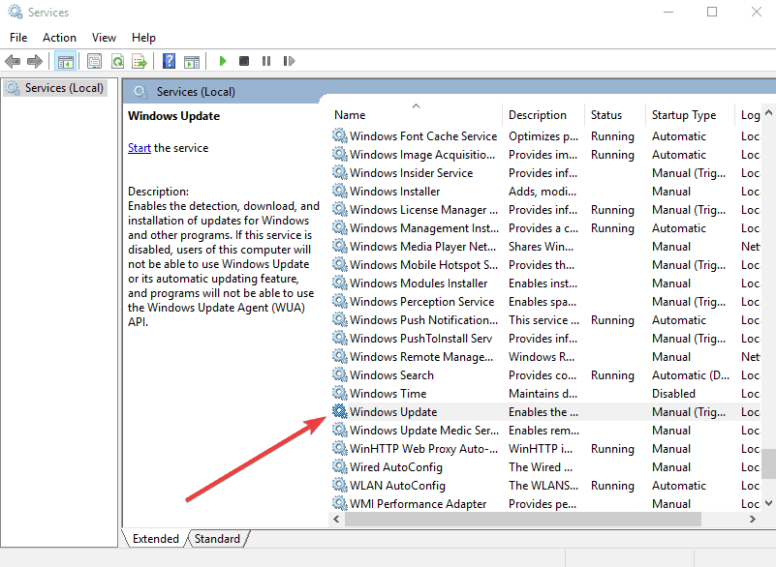Select Windows Image Acquisition service name
The image size is (776, 567).
tap(422, 155)
